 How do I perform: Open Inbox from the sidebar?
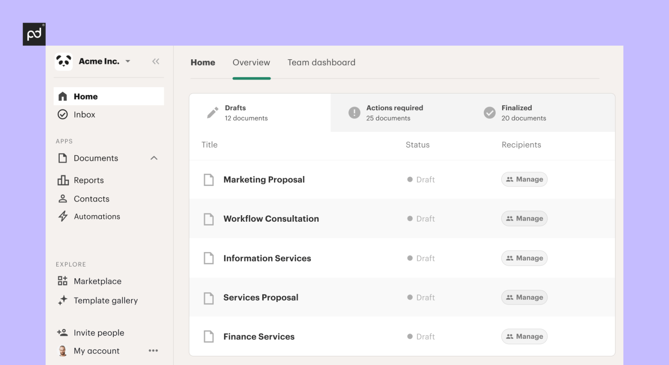(84, 115)
